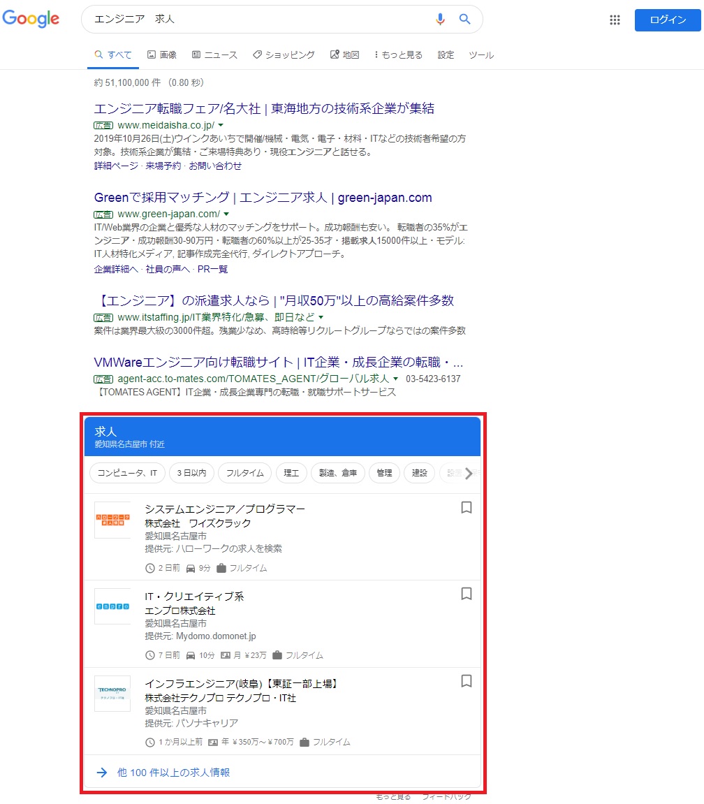The width and height of the screenshot is (704, 804).
Task: Click the 年 ¥350万～¥700万 salary text
Action: [x=258, y=742]
